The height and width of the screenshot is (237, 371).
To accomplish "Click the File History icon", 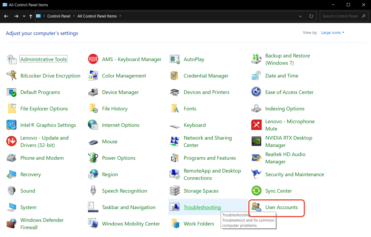I will tap(93, 108).
